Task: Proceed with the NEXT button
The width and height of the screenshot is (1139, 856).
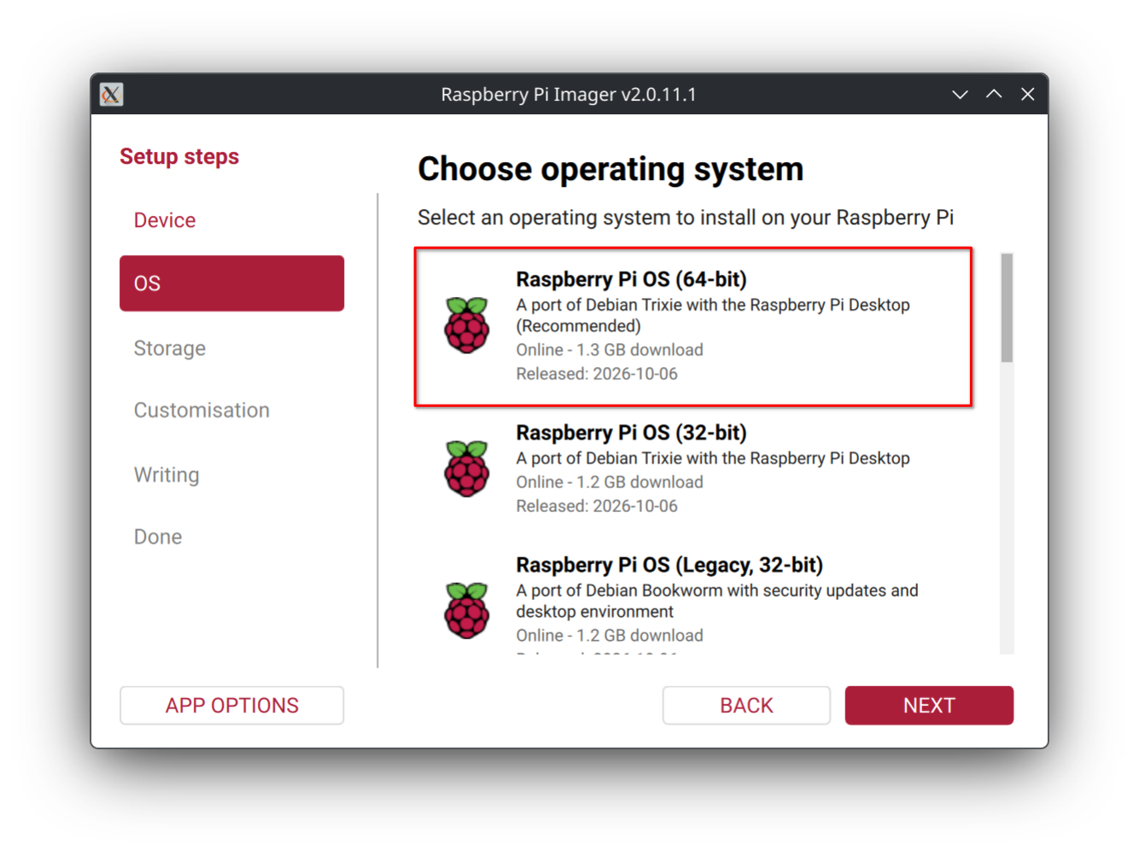Action: (x=929, y=706)
